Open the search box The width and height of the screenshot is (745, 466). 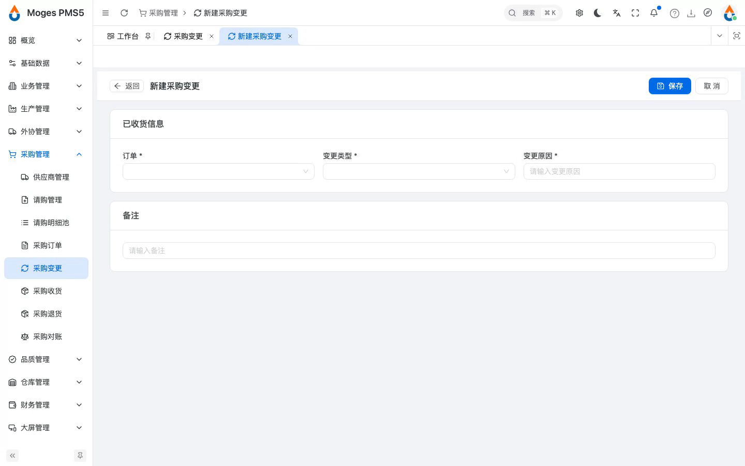click(533, 13)
